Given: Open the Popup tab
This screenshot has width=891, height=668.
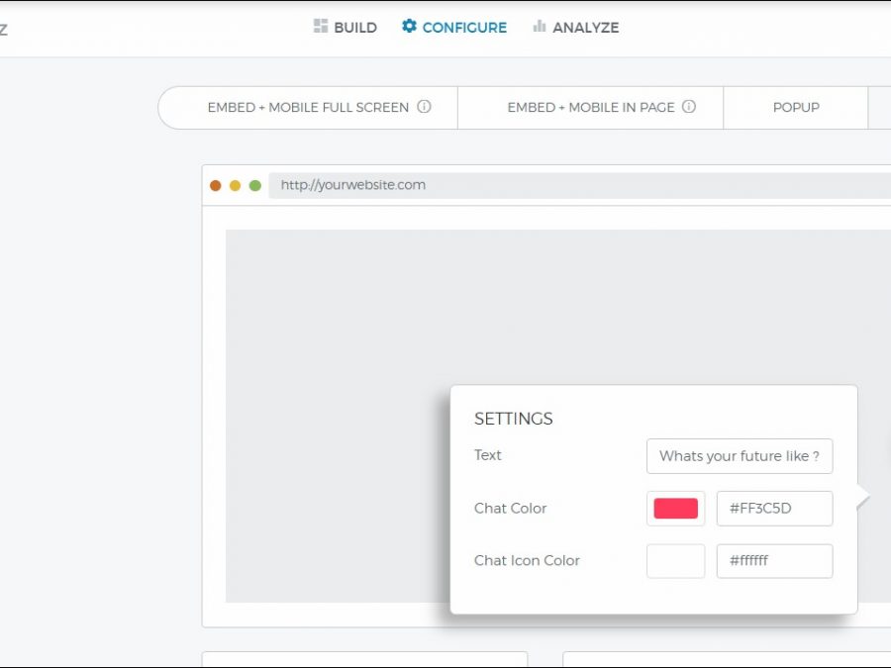Looking at the screenshot, I should click(x=796, y=107).
